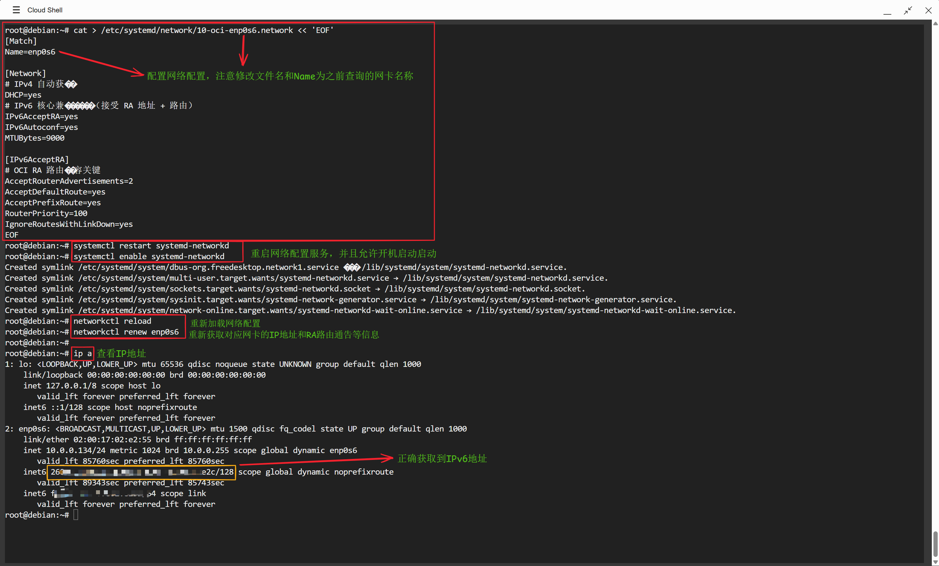Screen dimensions: 939x566
Task: Click the scrollbar down arrow
Action: coord(935,562)
